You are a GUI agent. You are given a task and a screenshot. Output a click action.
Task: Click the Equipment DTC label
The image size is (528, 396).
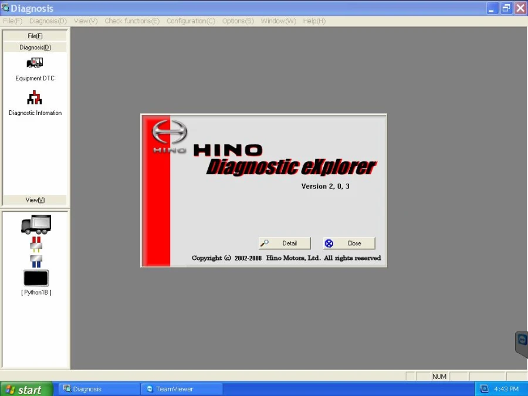pos(35,78)
